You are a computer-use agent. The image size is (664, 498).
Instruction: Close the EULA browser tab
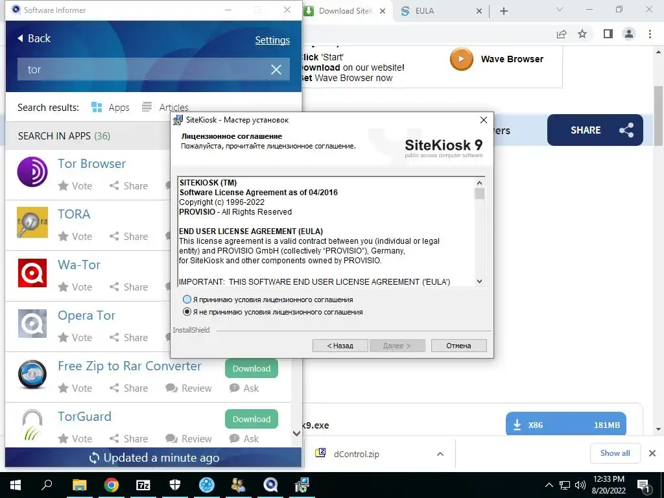tap(479, 12)
